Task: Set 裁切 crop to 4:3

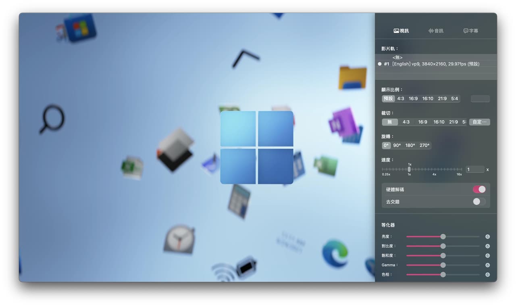Action: [x=406, y=122]
